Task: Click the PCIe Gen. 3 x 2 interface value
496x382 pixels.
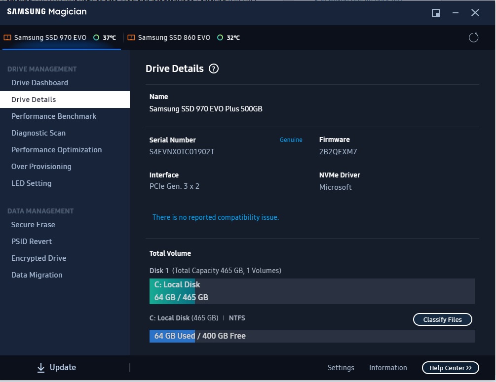Action: [x=174, y=186]
